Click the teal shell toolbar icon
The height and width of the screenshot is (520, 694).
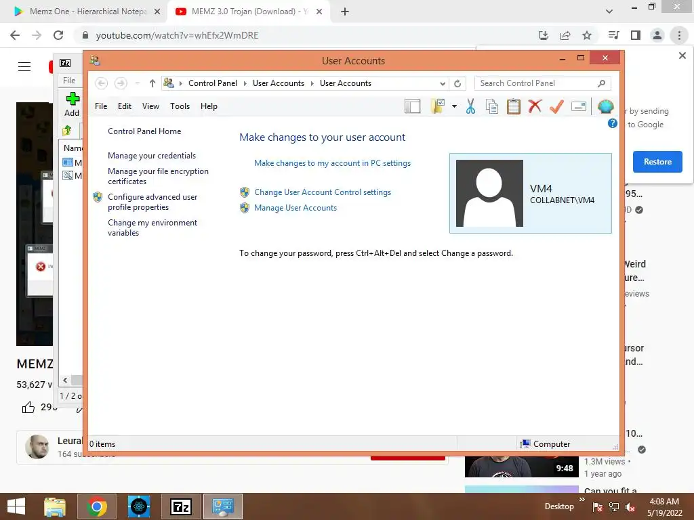[x=605, y=106]
